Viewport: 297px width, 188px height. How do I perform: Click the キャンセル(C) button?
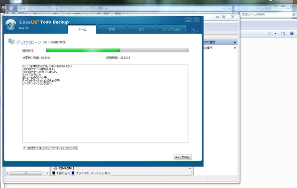pyautogui.click(x=183, y=157)
